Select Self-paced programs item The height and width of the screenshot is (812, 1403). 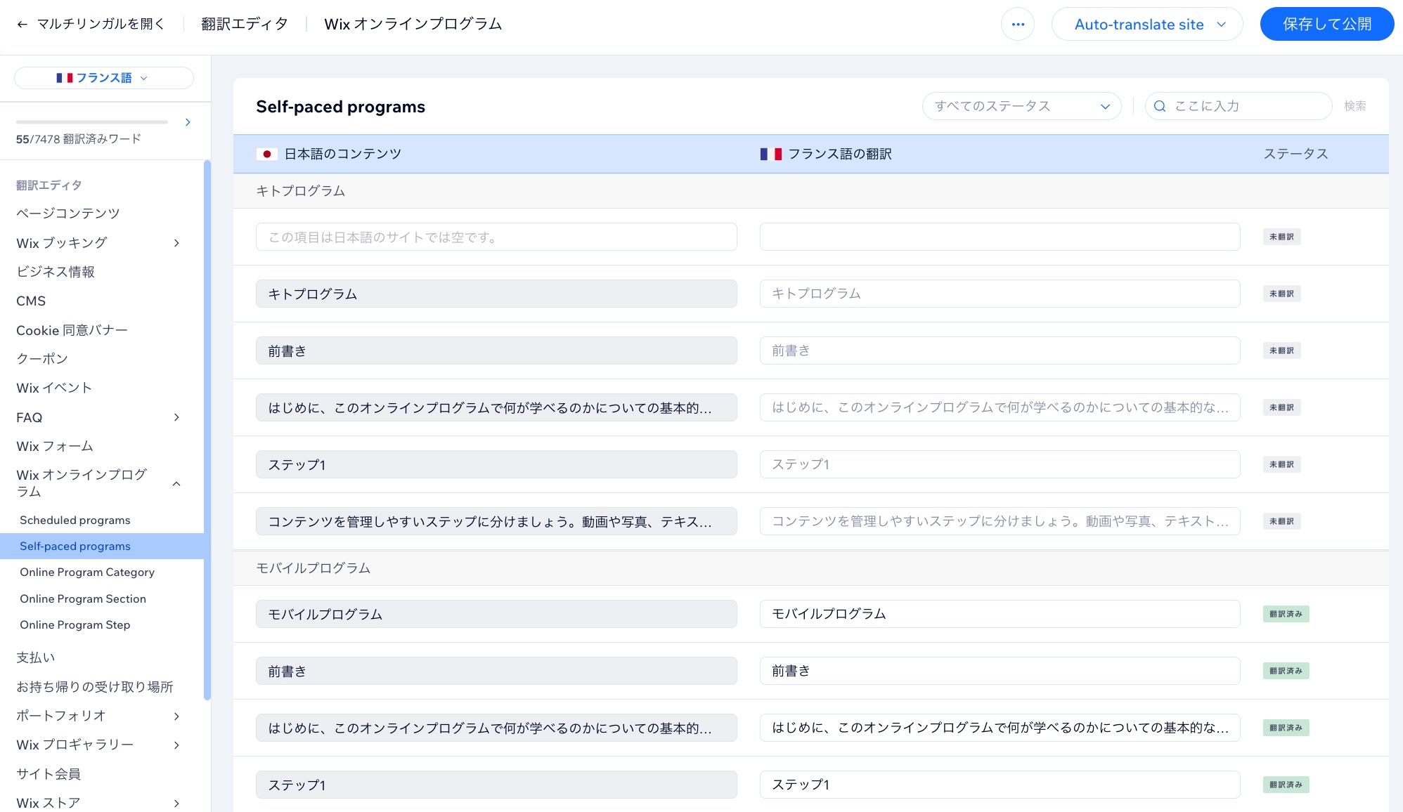[102, 546]
